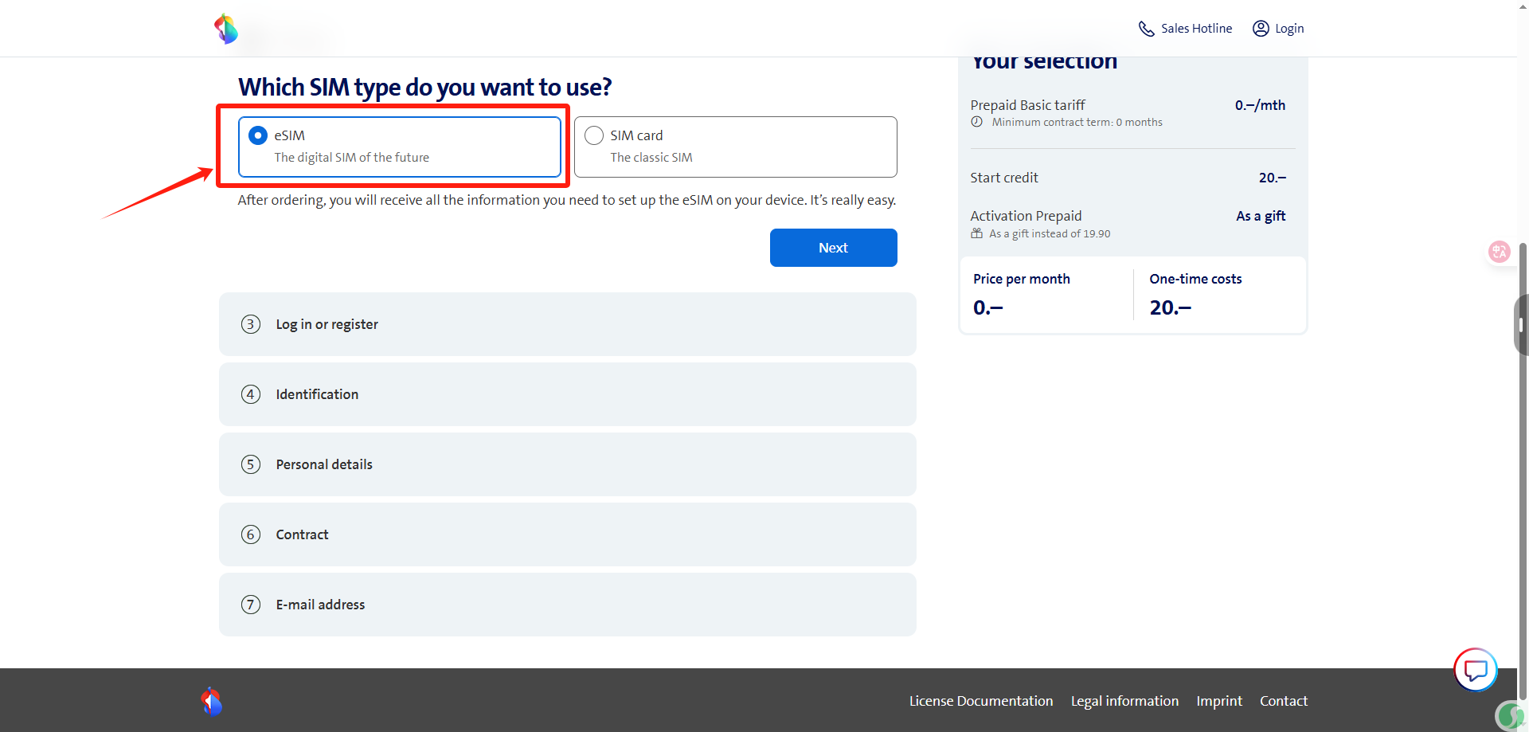The image size is (1529, 732).
Task: Click the minimum contract term info icon
Action: coord(976,122)
